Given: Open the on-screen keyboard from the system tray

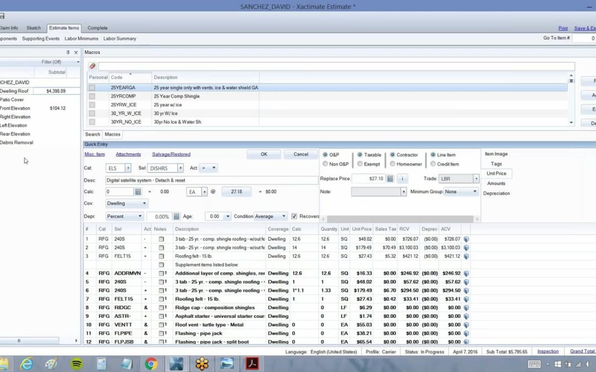Looking at the screenshot, I should click(534, 364).
